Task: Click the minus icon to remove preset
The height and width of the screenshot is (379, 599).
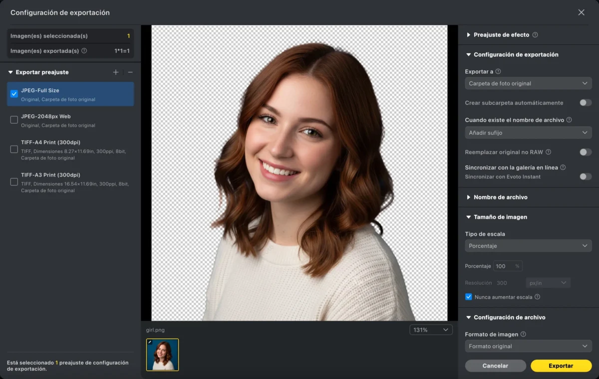Action: (x=130, y=72)
